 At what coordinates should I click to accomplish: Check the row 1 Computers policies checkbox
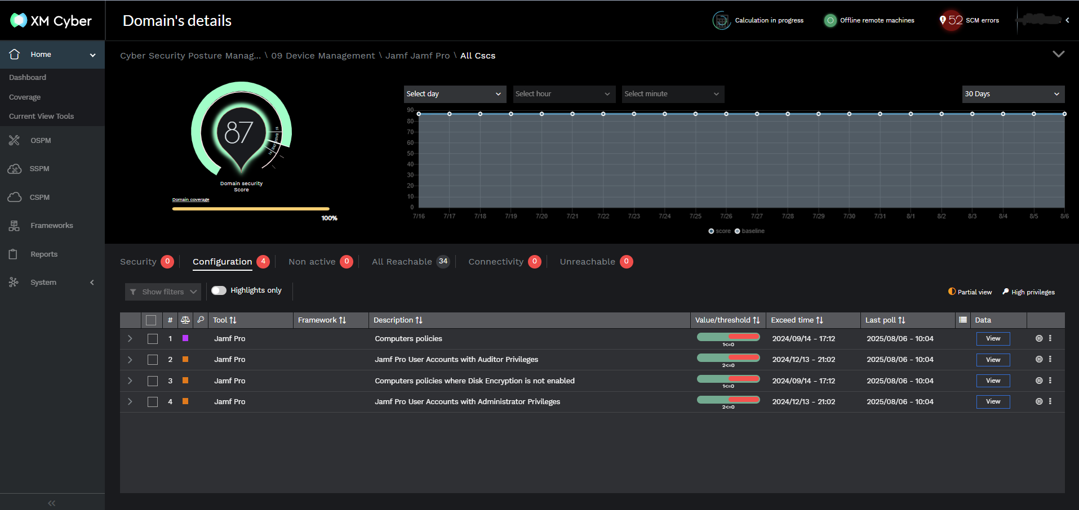pyautogui.click(x=153, y=339)
